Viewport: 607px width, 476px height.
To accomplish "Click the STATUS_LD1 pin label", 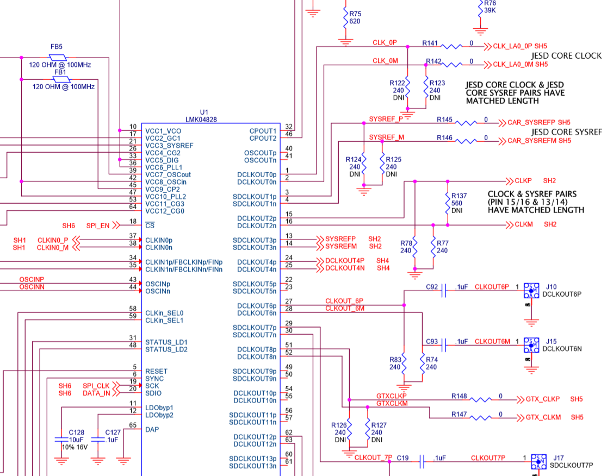I will (166, 342).
